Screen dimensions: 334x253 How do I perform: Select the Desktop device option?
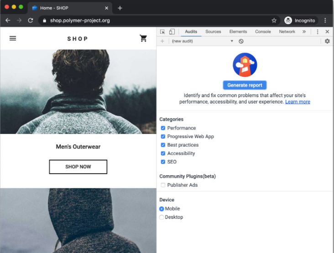click(x=162, y=217)
